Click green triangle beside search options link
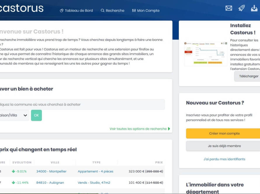The width and height of the screenshot is (260, 194). coord(169,129)
